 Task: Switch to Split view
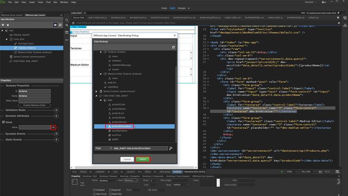(x=172, y=8)
